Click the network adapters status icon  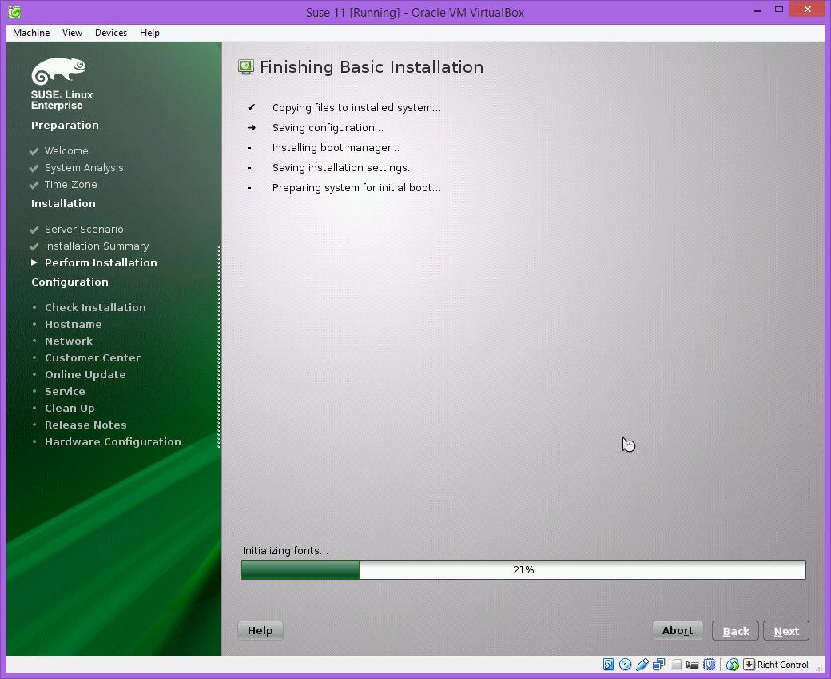point(658,664)
